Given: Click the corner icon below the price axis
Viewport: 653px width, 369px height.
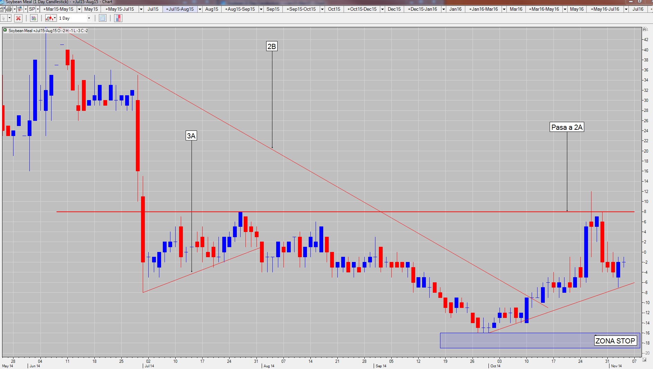Looking at the screenshot, I should [x=644, y=360].
